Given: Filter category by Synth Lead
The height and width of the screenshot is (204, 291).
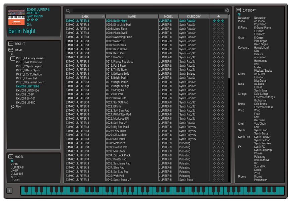Looking at the screenshot, I should click(x=261, y=130).
